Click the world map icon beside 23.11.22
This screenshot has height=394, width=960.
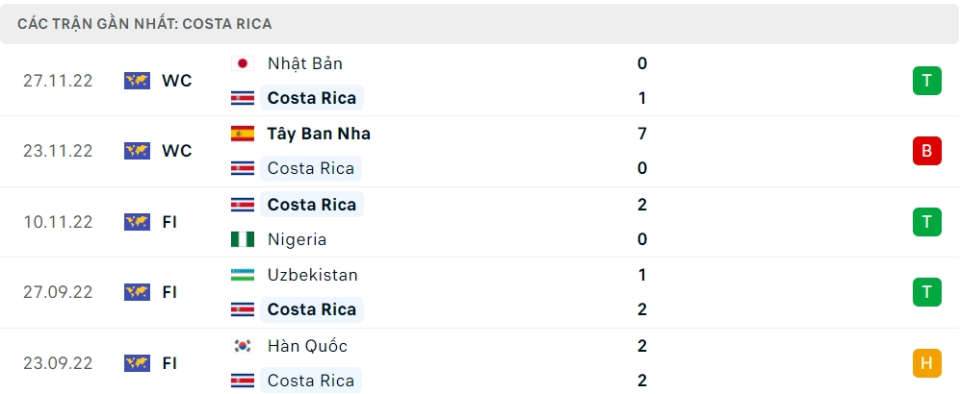coord(137,151)
